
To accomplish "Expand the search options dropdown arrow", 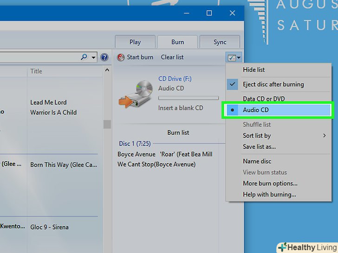I will [x=94, y=57].
